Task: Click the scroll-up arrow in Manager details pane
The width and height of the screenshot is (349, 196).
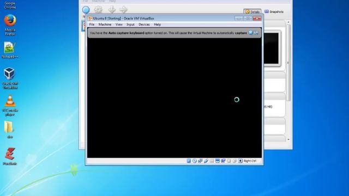Action: tap(288, 22)
